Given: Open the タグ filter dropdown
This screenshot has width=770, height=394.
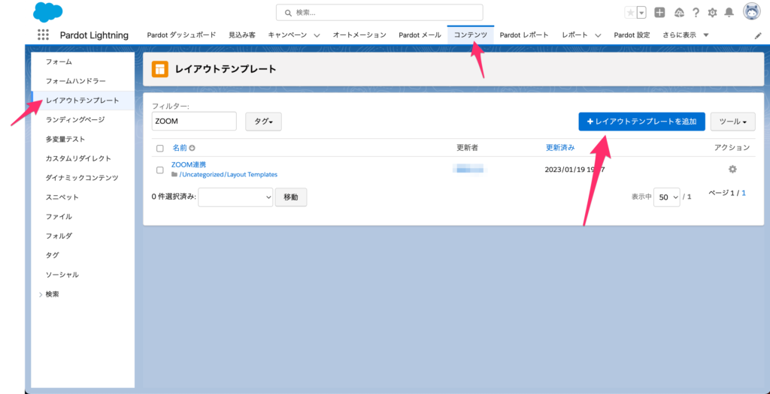Looking at the screenshot, I should (x=262, y=122).
